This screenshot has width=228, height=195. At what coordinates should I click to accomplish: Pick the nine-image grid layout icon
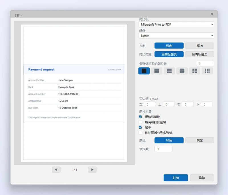click(x=207, y=71)
